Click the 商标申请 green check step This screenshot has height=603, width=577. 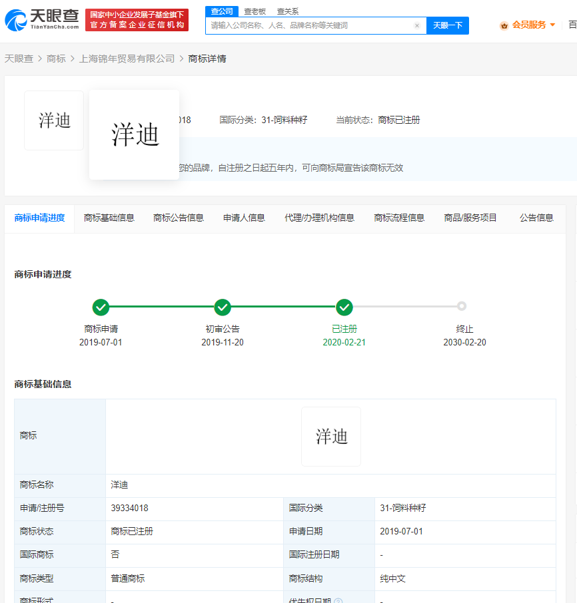tap(101, 307)
